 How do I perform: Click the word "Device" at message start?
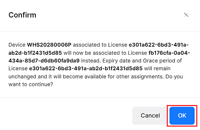tap(17, 45)
